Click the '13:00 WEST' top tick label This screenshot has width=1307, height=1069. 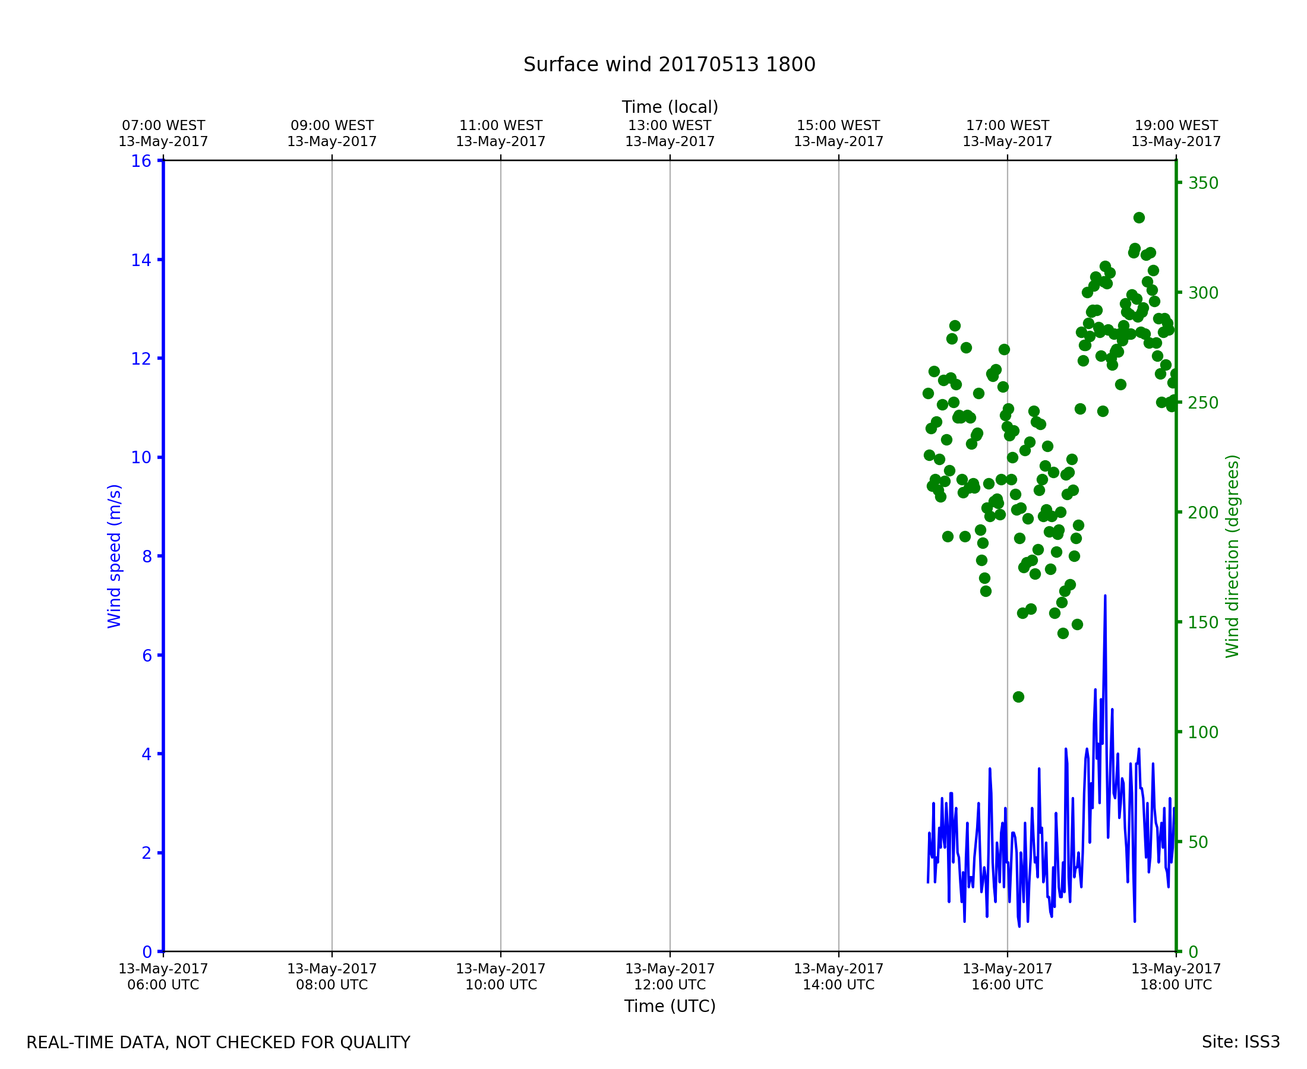pos(670,126)
